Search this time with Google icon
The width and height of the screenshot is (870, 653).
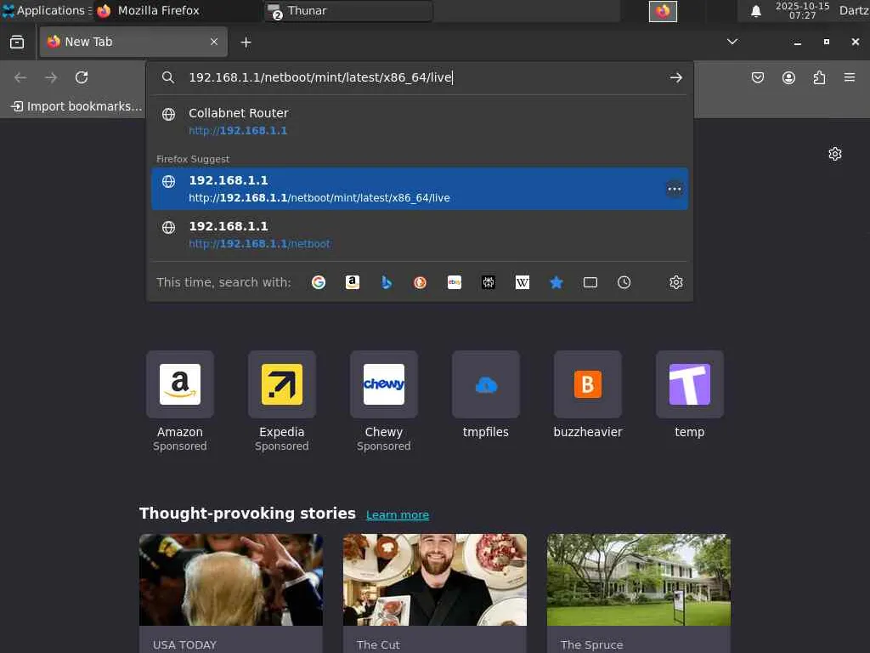pyautogui.click(x=319, y=282)
